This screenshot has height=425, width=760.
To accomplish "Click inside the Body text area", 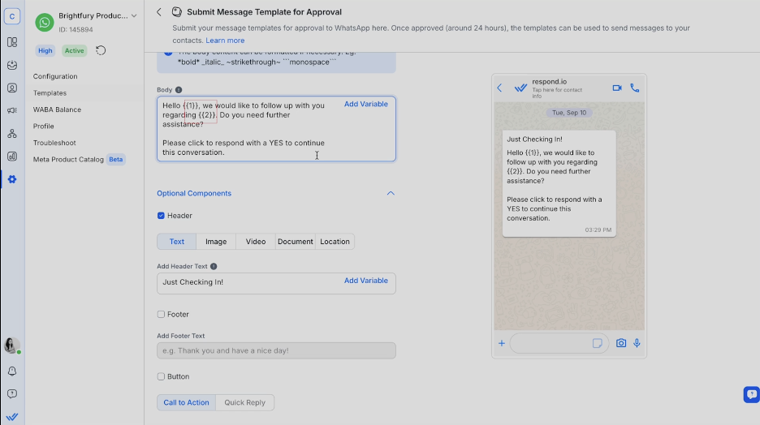I will (x=276, y=129).
